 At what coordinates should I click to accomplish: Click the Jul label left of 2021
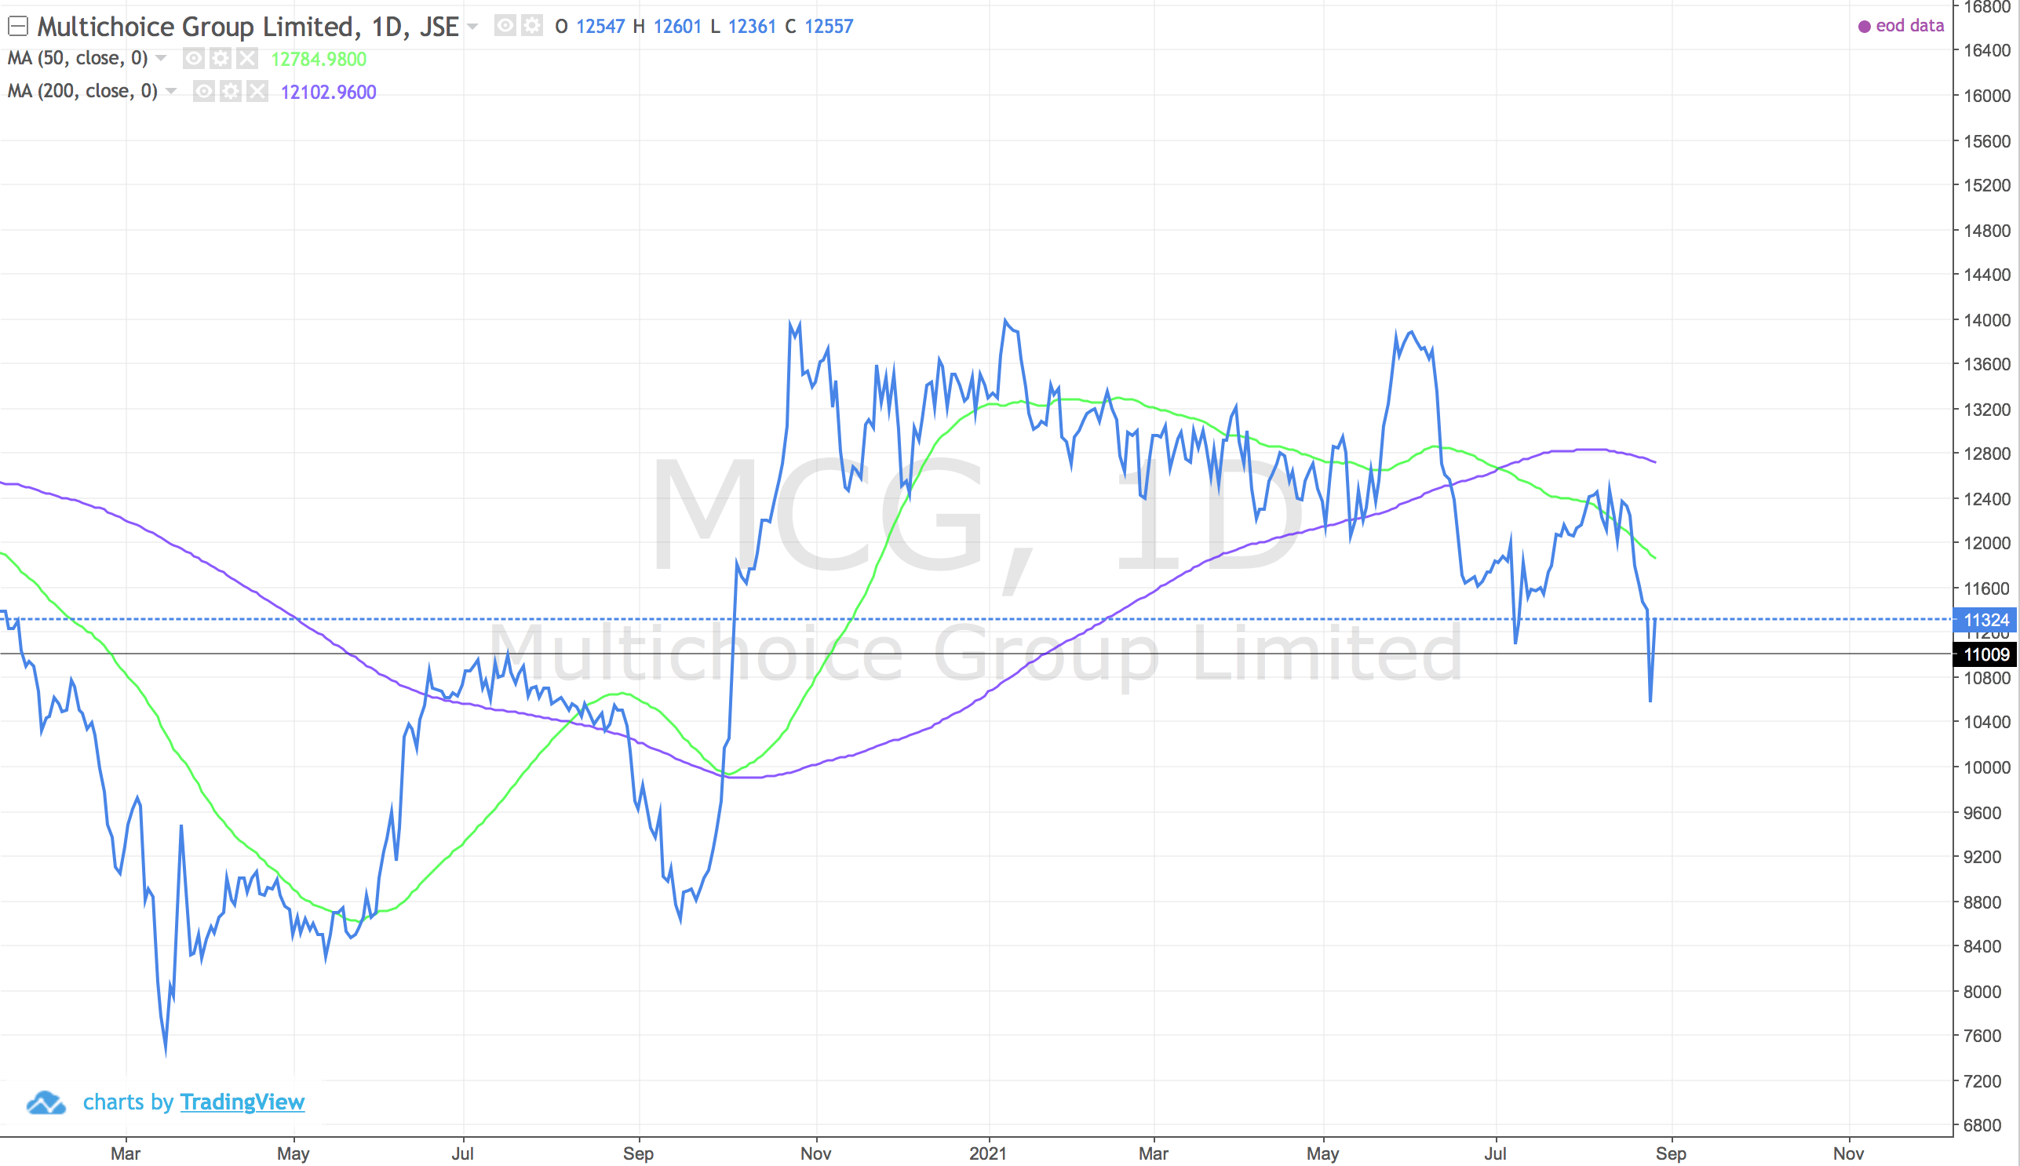(x=462, y=1153)
